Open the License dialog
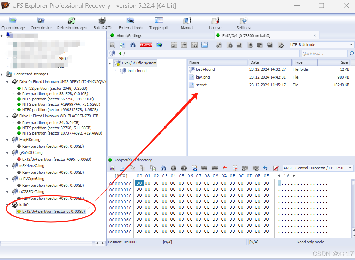This screenshot has height=260, width=355. click(x=215, y=24)
